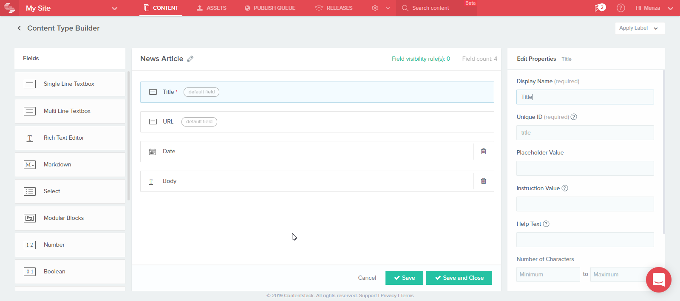Click the Save and Close button

[459, 278]
